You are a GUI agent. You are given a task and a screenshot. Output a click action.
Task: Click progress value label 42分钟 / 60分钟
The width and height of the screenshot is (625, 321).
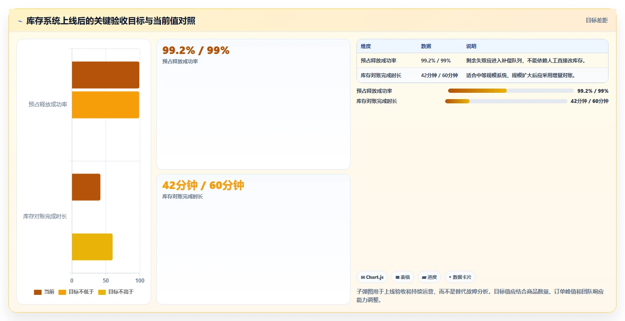[x=590, y=101]
